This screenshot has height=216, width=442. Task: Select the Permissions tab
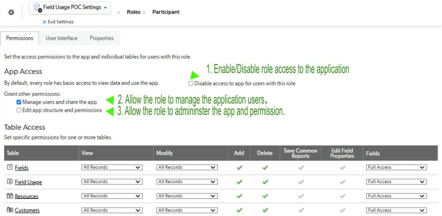point(19,38)
